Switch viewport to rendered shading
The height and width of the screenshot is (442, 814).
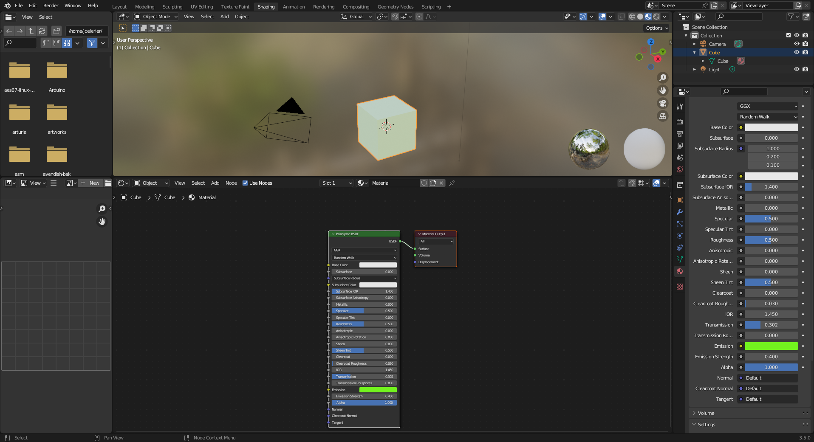(x=656, y=17)
